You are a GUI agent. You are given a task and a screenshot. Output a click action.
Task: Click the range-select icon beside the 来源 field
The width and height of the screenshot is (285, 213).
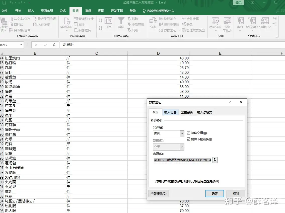[215, 160]
